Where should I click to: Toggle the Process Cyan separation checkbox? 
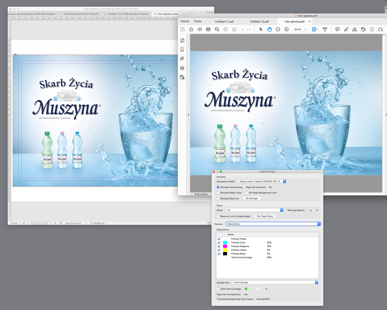218,242
